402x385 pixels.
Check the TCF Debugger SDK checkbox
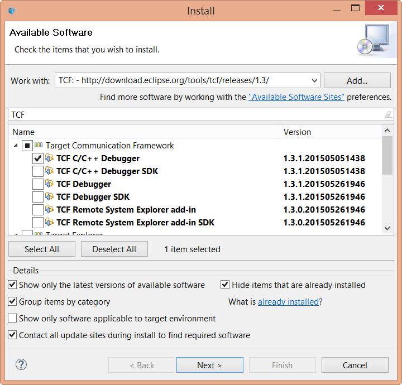(38, 197)
